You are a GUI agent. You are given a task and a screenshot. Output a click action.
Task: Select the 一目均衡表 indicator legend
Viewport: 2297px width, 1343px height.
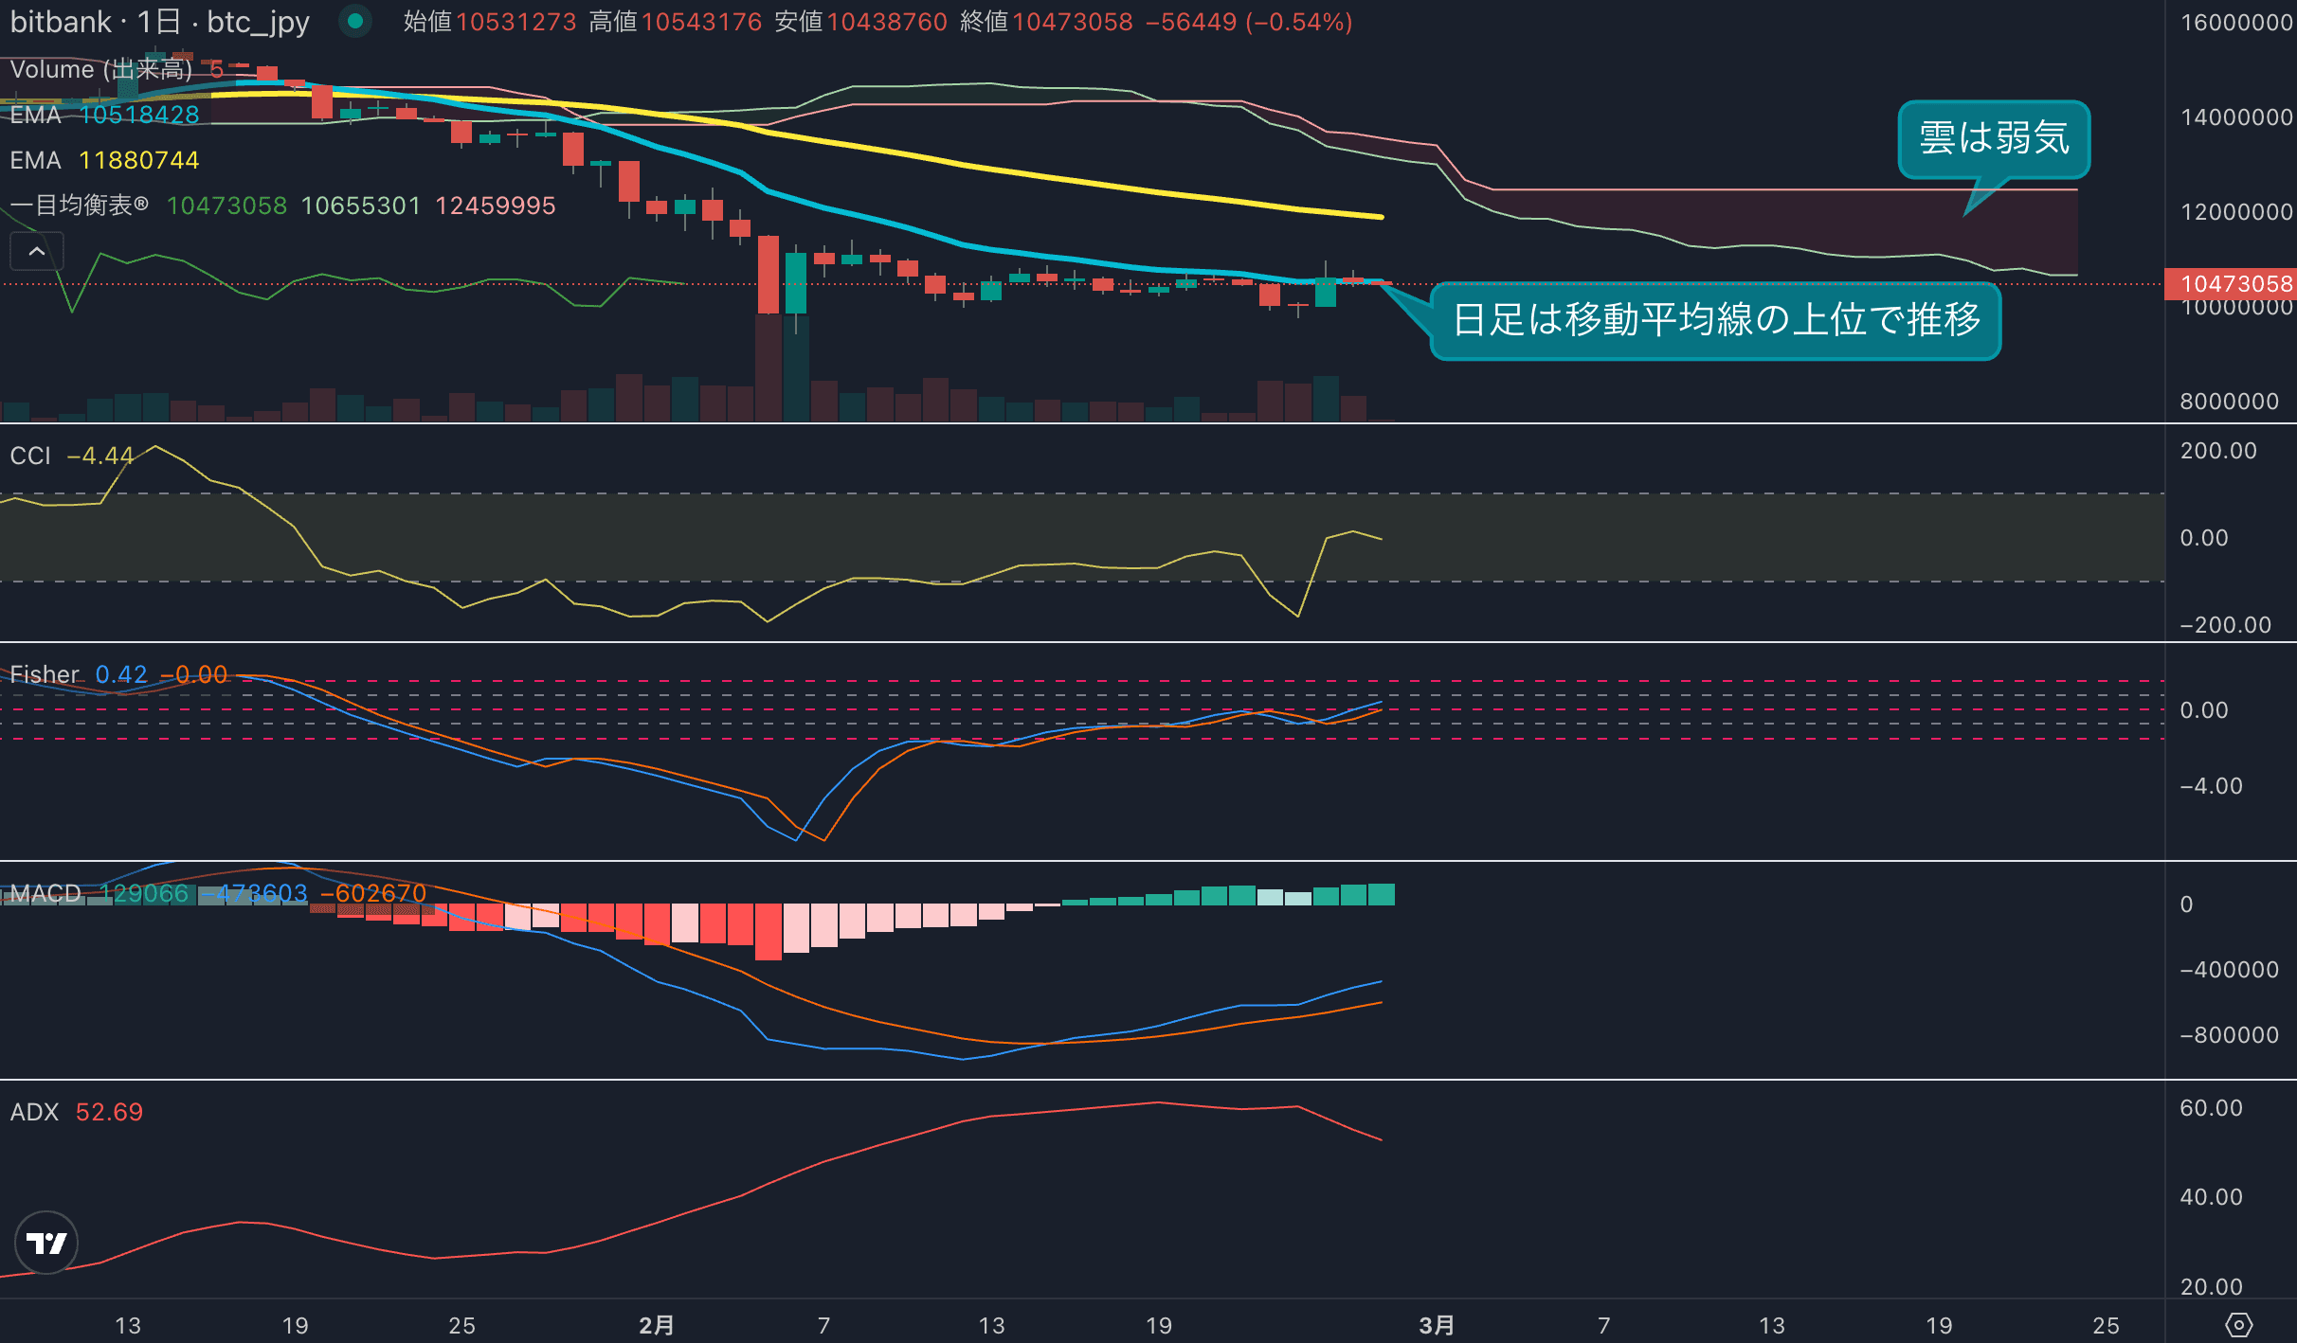(x=80, y=206)
